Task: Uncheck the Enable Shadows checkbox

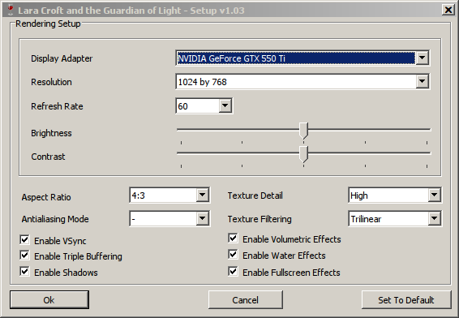Action: pyautogui.click(x=24, y=272)
